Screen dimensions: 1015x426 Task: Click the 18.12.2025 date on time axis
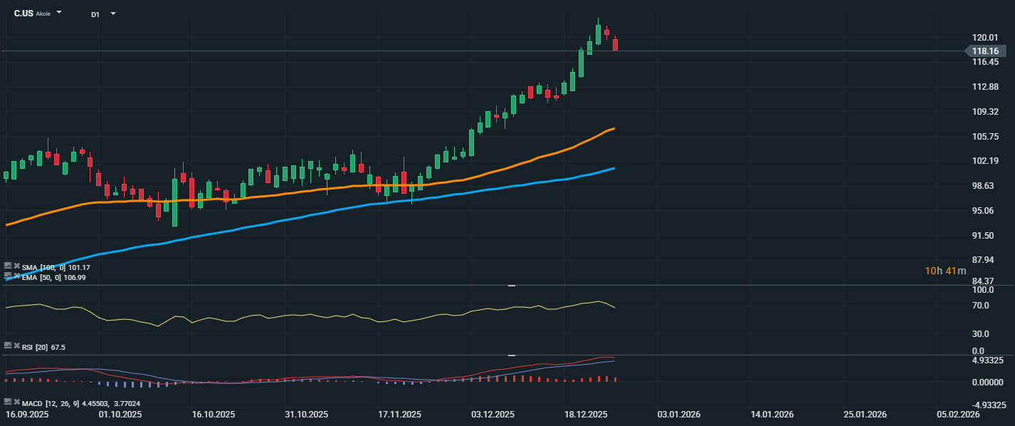[x=585, y=415]
